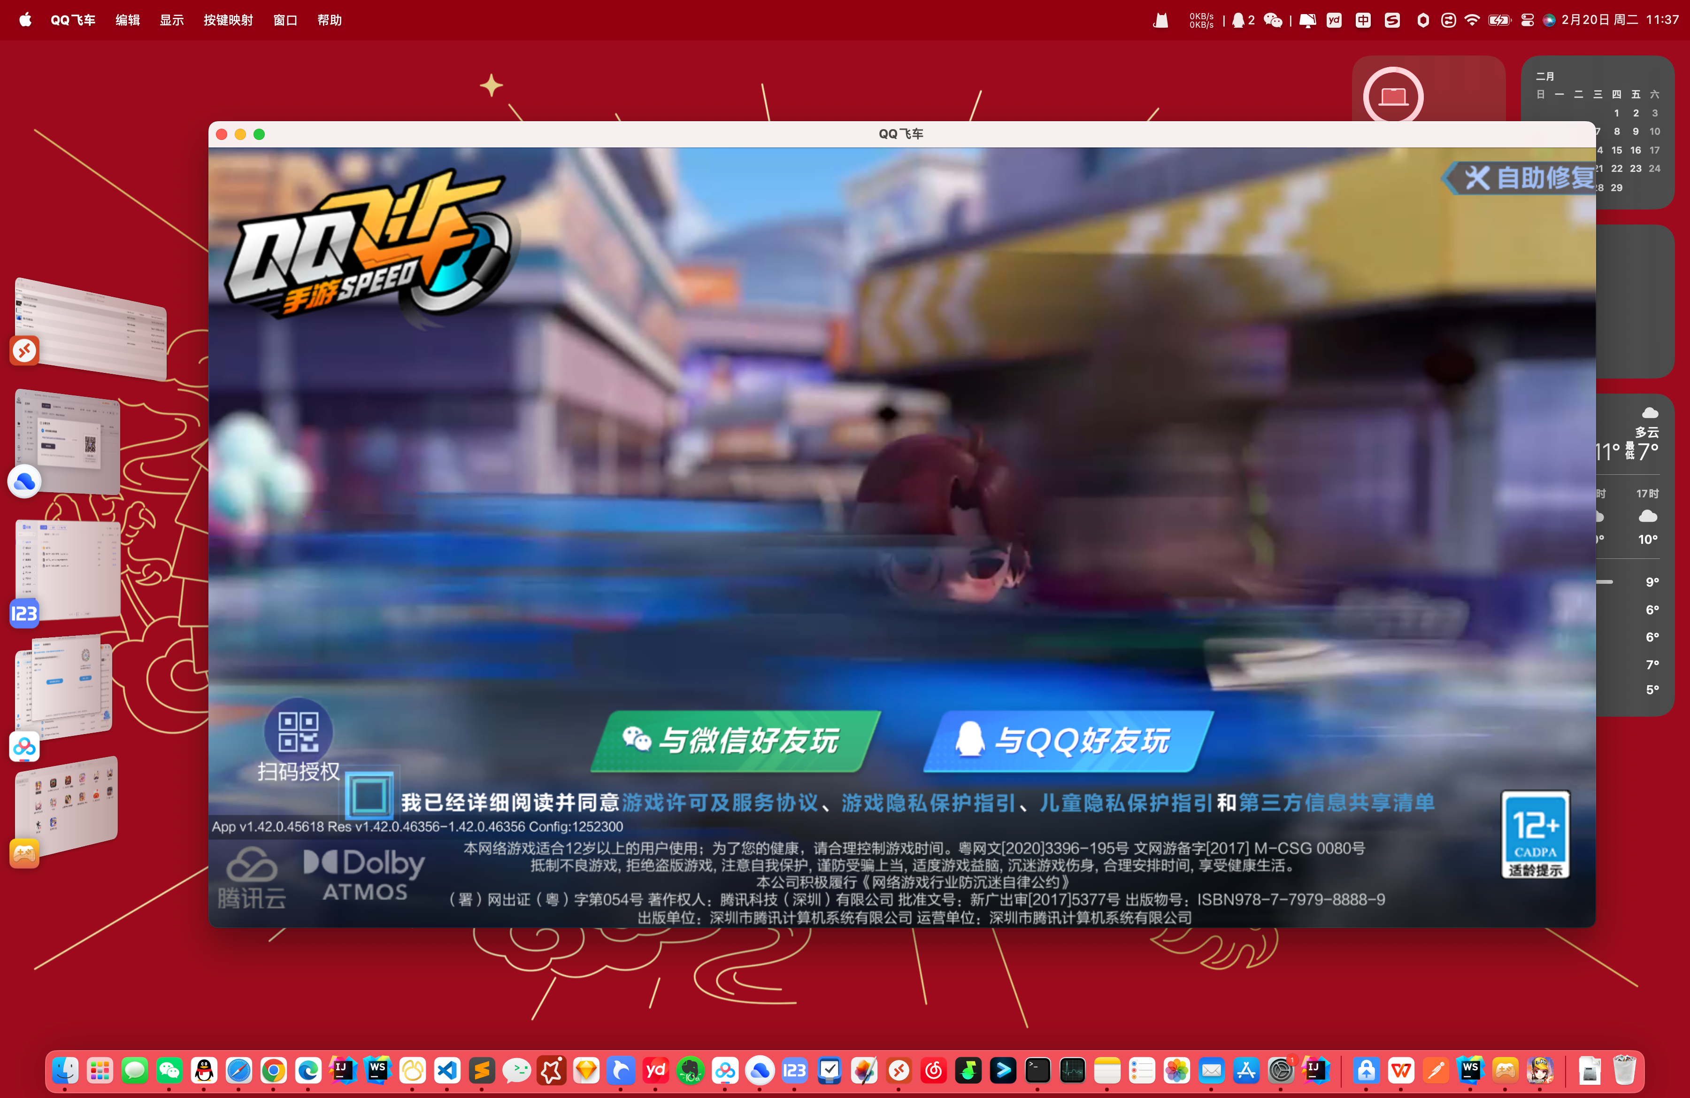Open WPS Office from the Dock

pyautogui.click(x=1401, y=1070)
